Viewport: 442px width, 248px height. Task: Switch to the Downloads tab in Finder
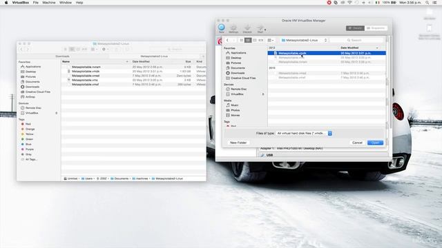[x=63, y=56]
